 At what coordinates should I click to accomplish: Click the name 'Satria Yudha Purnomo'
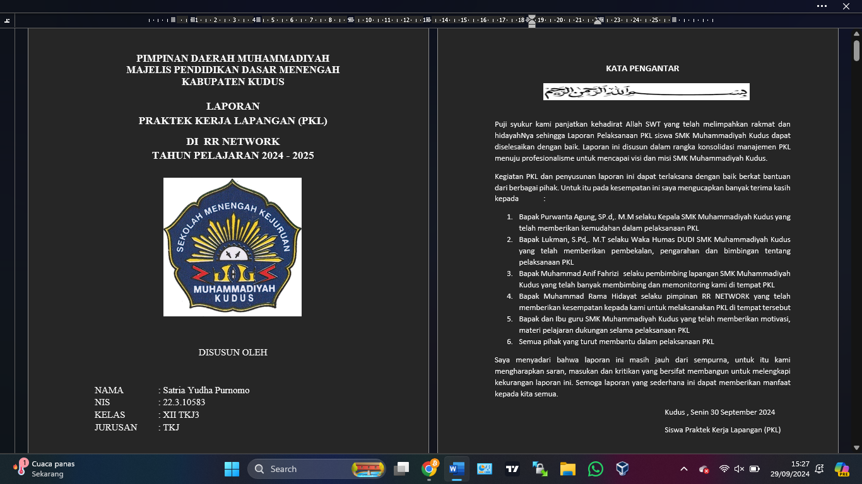pos(206,390)
